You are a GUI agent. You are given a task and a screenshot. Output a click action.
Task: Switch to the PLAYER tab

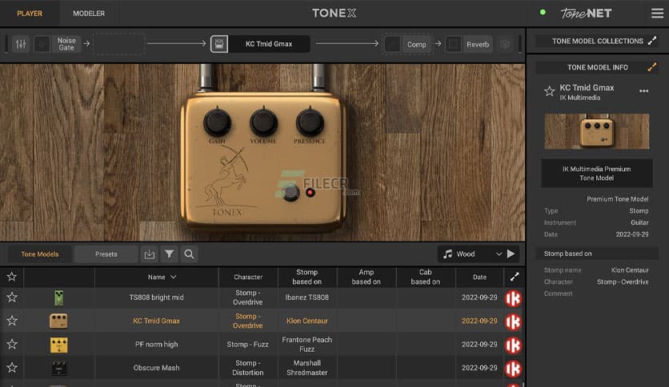click(30, 14)
